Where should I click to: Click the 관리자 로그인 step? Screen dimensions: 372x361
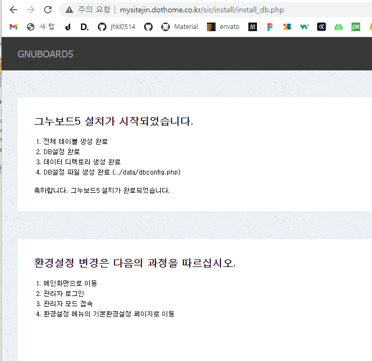click(x=63, y=293)
